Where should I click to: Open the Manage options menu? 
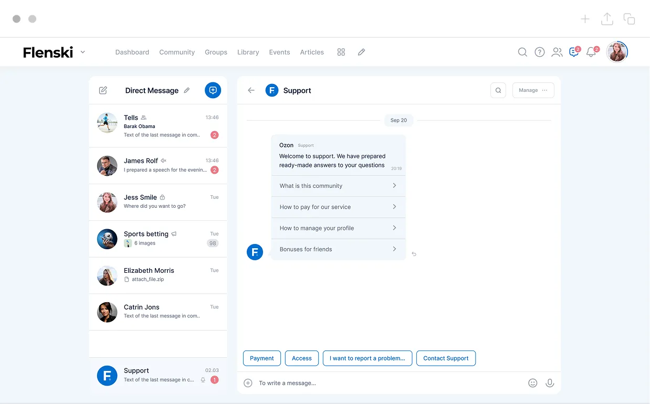click(x=533, y=90)
